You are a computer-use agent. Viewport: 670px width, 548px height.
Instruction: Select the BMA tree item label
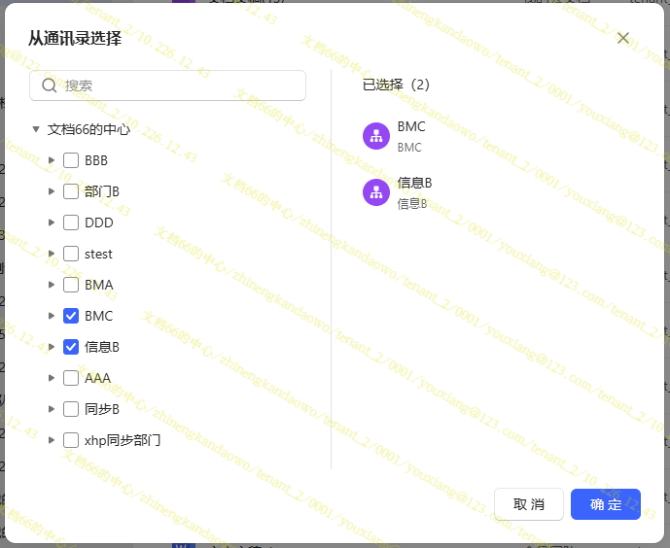tap(99, 285)
